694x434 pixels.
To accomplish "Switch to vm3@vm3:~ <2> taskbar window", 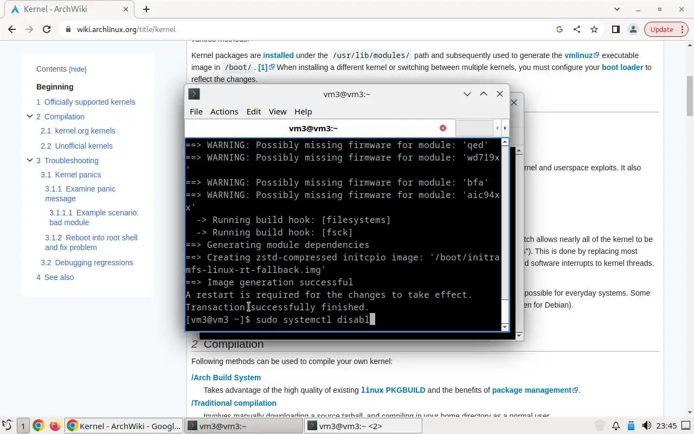I will point(363,426).
